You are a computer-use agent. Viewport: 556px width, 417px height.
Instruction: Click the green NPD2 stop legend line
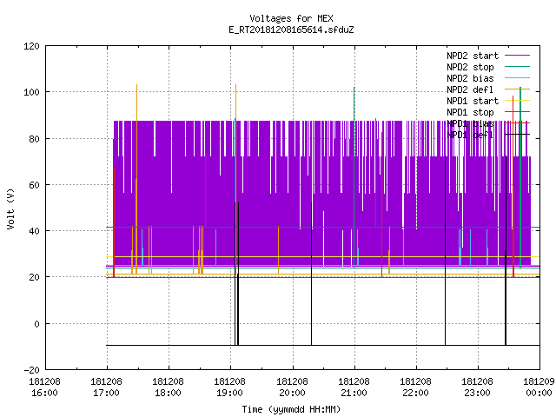tap(518, 66)
